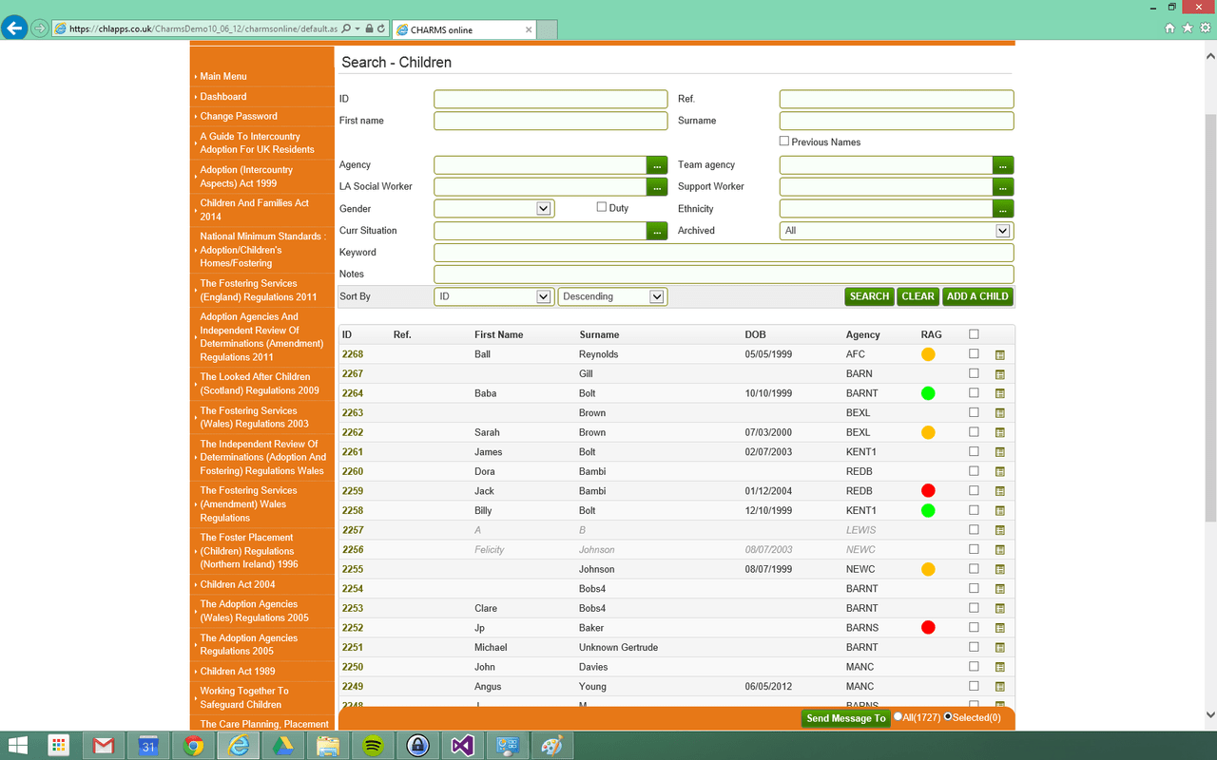Launch Chrome from the taskbar
1217x760 pixels.
click(x=194, y=746)
